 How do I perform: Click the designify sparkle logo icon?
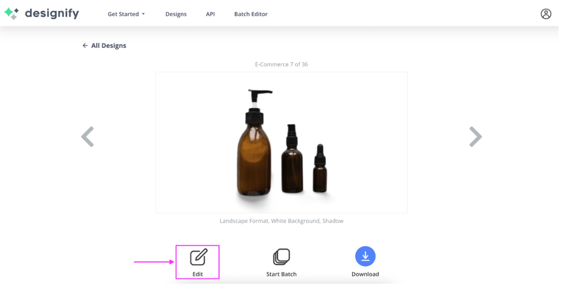[11, 14]
